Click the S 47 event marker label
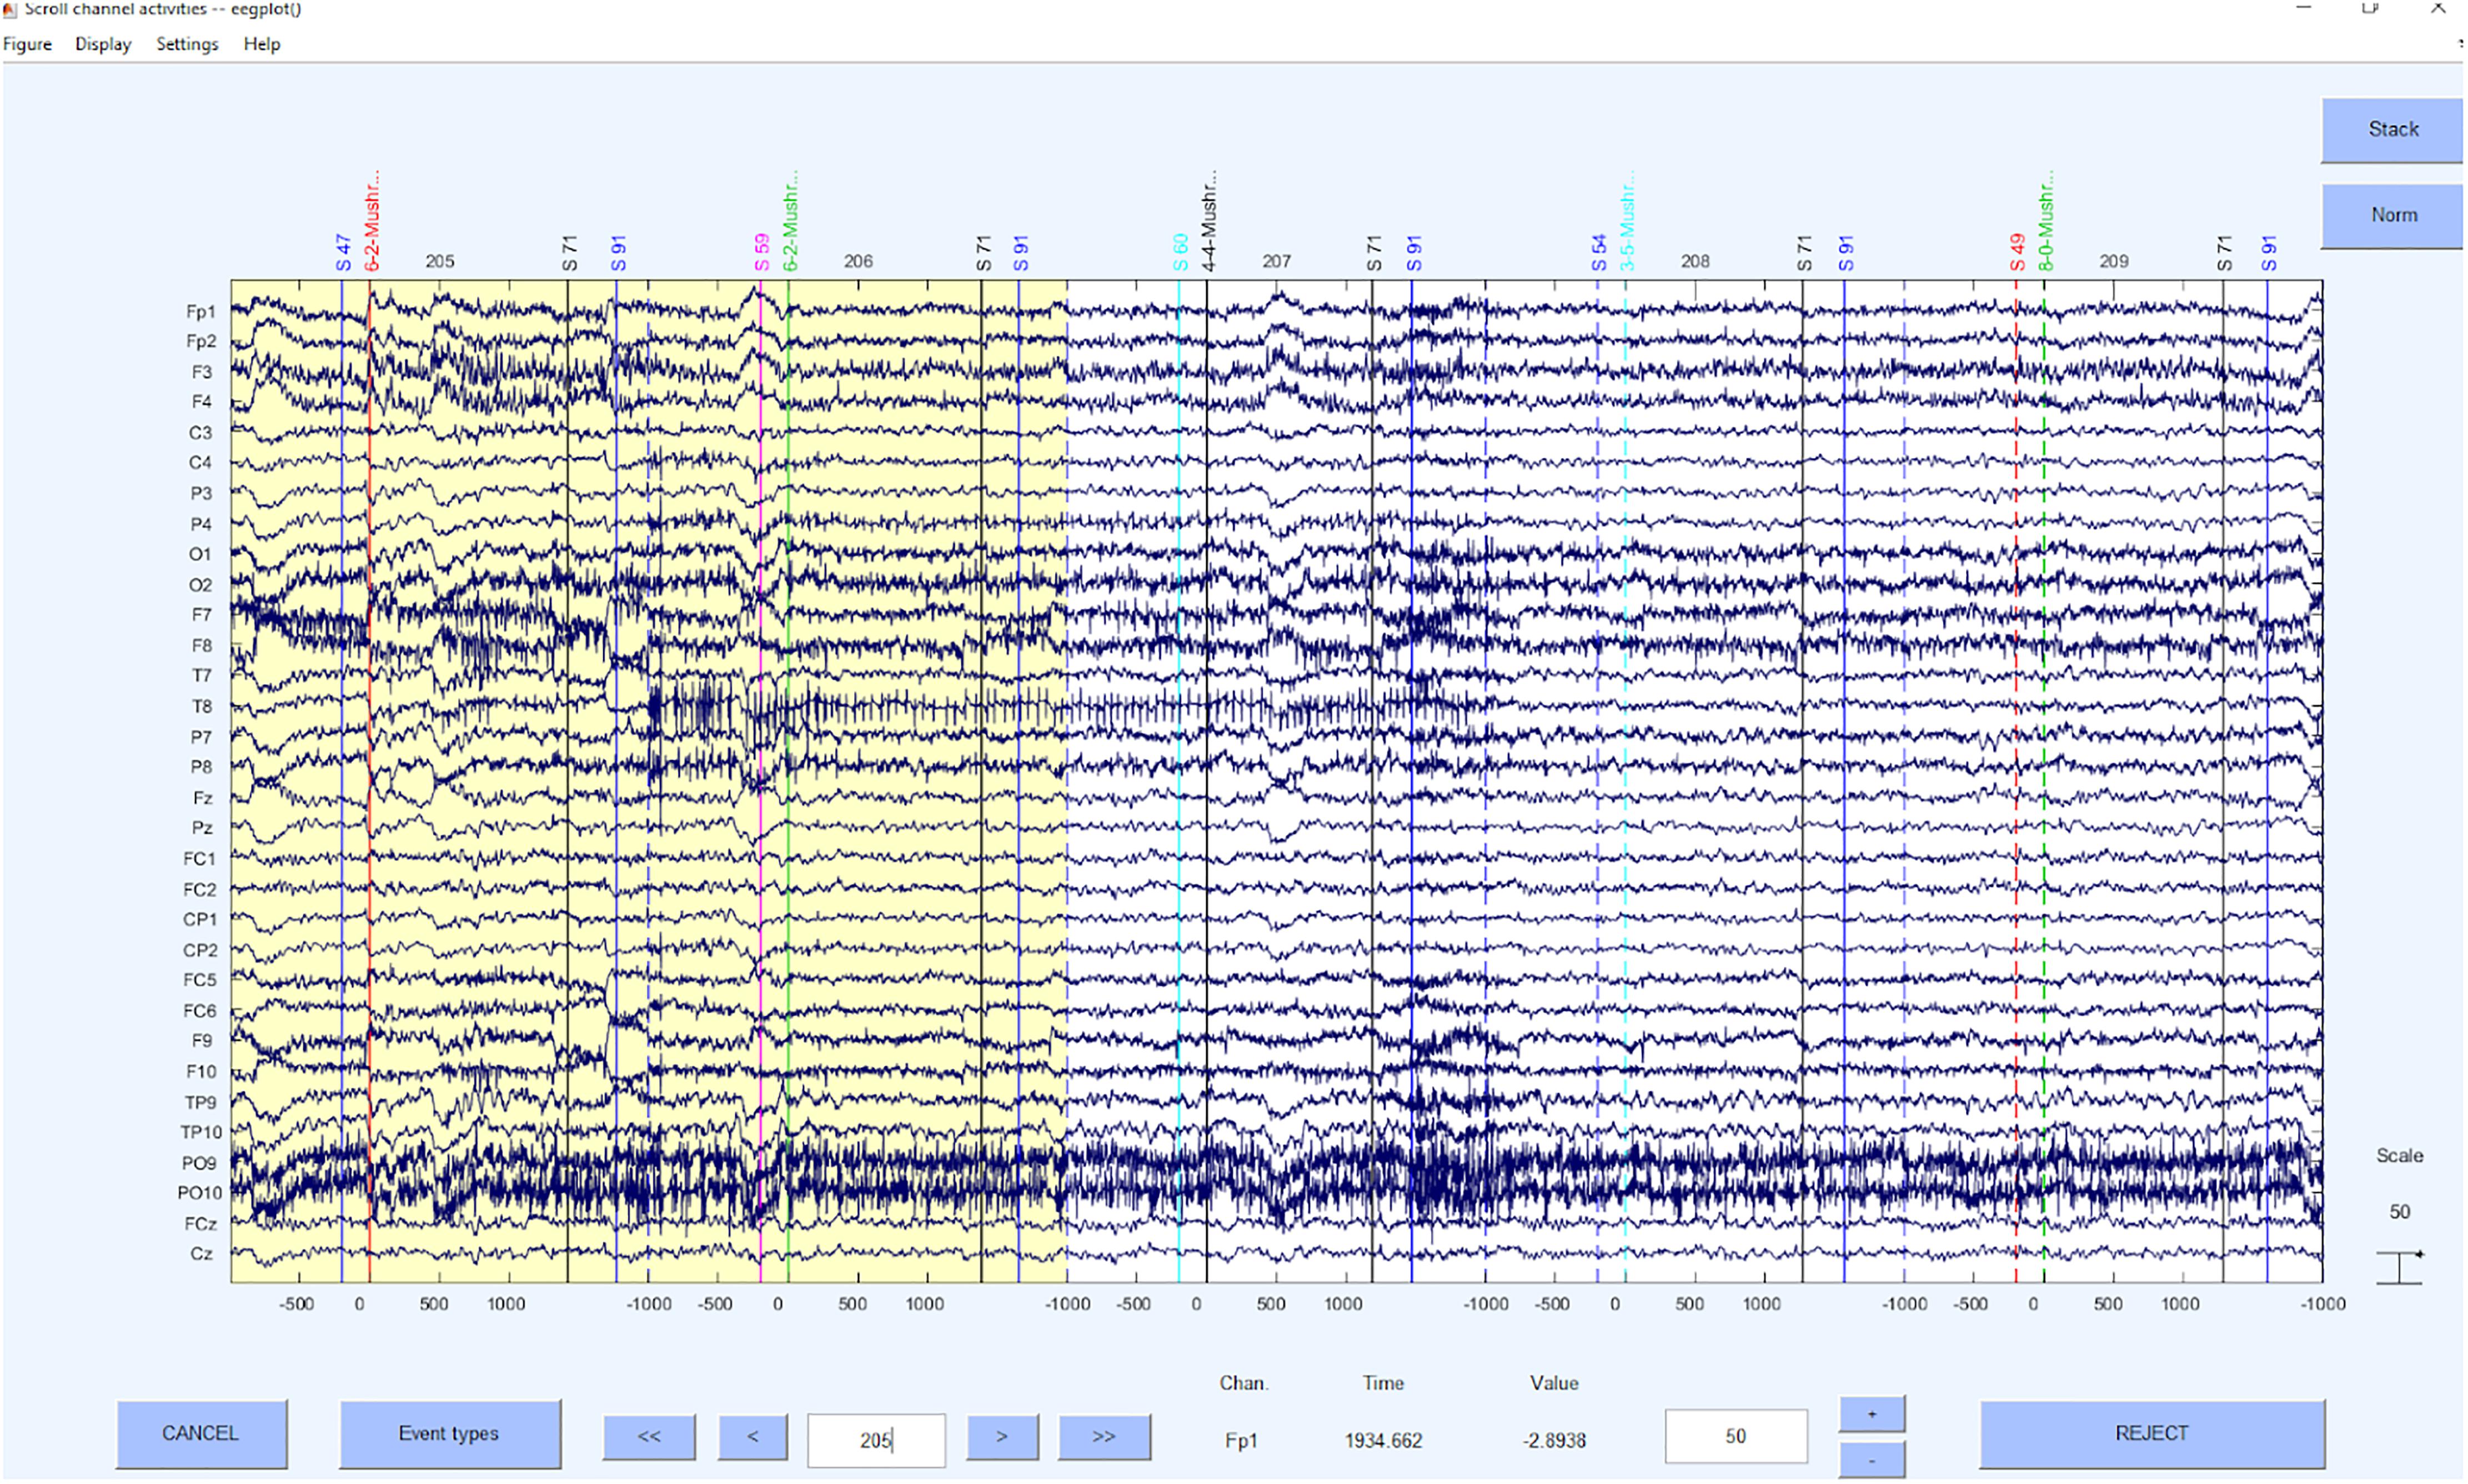2468x1484 pixels. [x=343, y=253]
